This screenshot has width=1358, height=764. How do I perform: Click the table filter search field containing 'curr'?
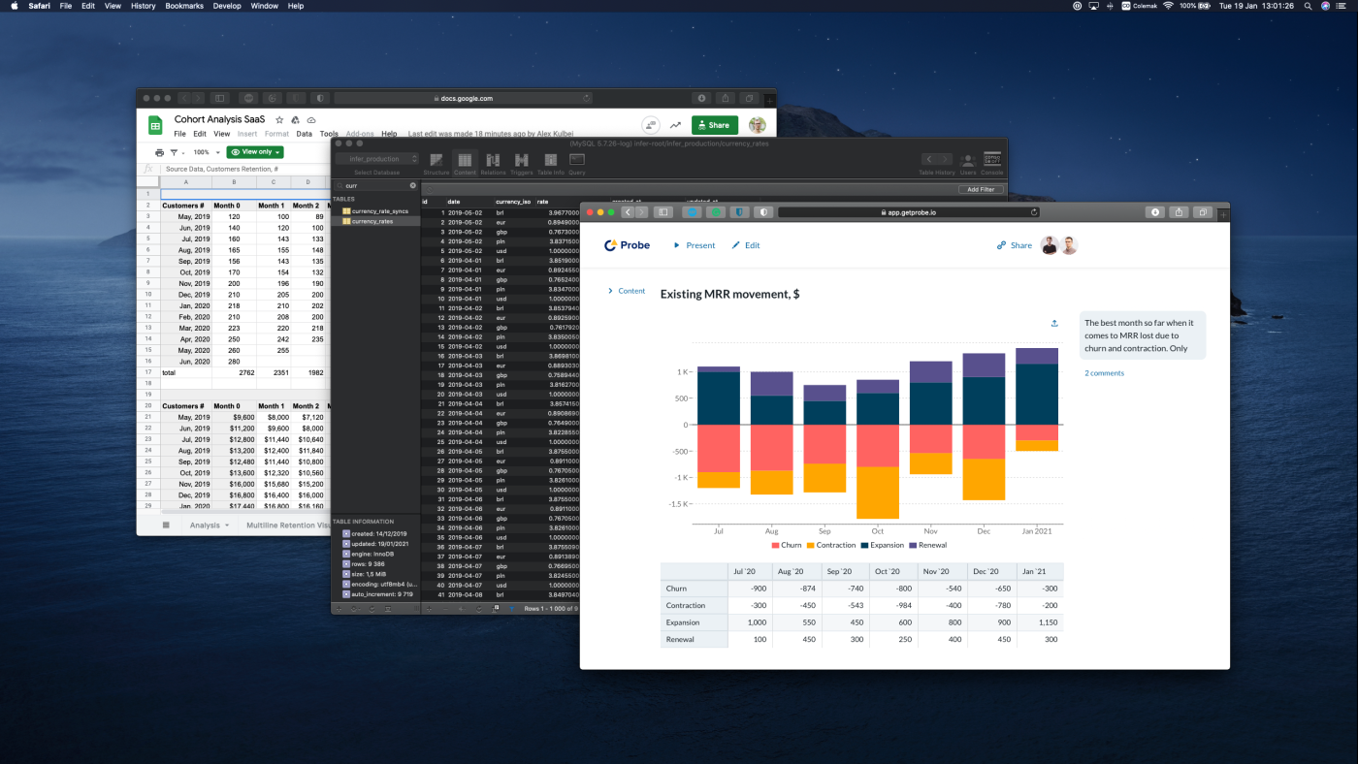375,185
